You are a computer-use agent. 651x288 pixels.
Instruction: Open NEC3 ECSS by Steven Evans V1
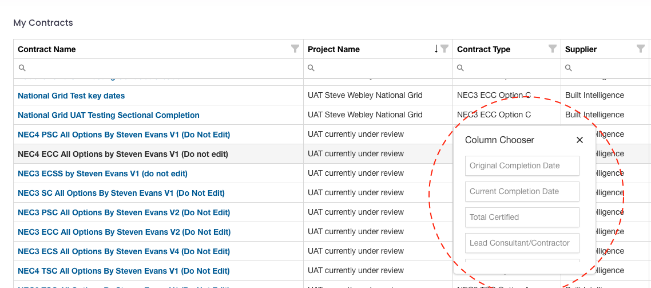102,173
